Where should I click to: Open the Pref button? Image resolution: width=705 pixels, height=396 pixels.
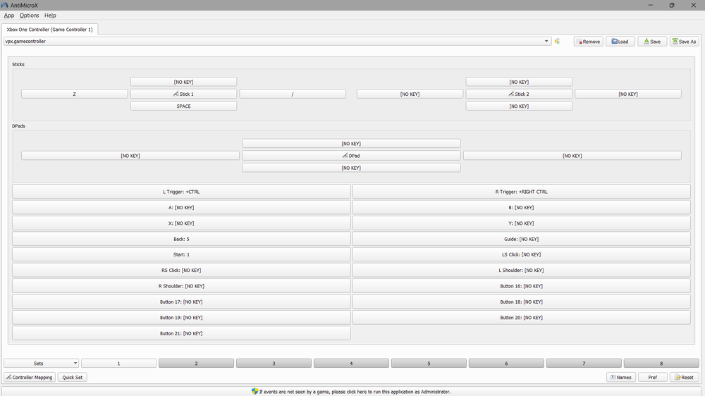pyautogui.click(x=652, y=377)
